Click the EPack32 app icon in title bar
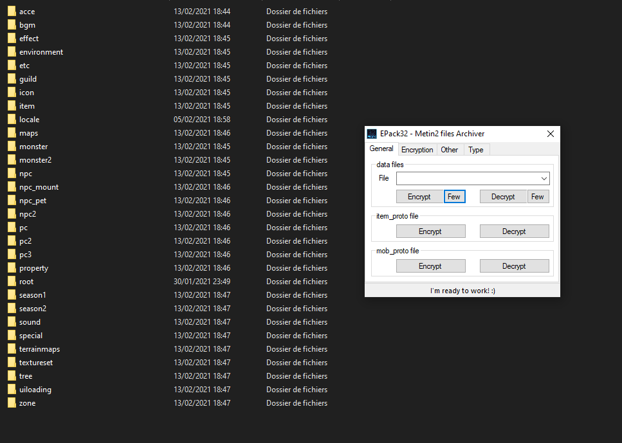 click(372, 134)
